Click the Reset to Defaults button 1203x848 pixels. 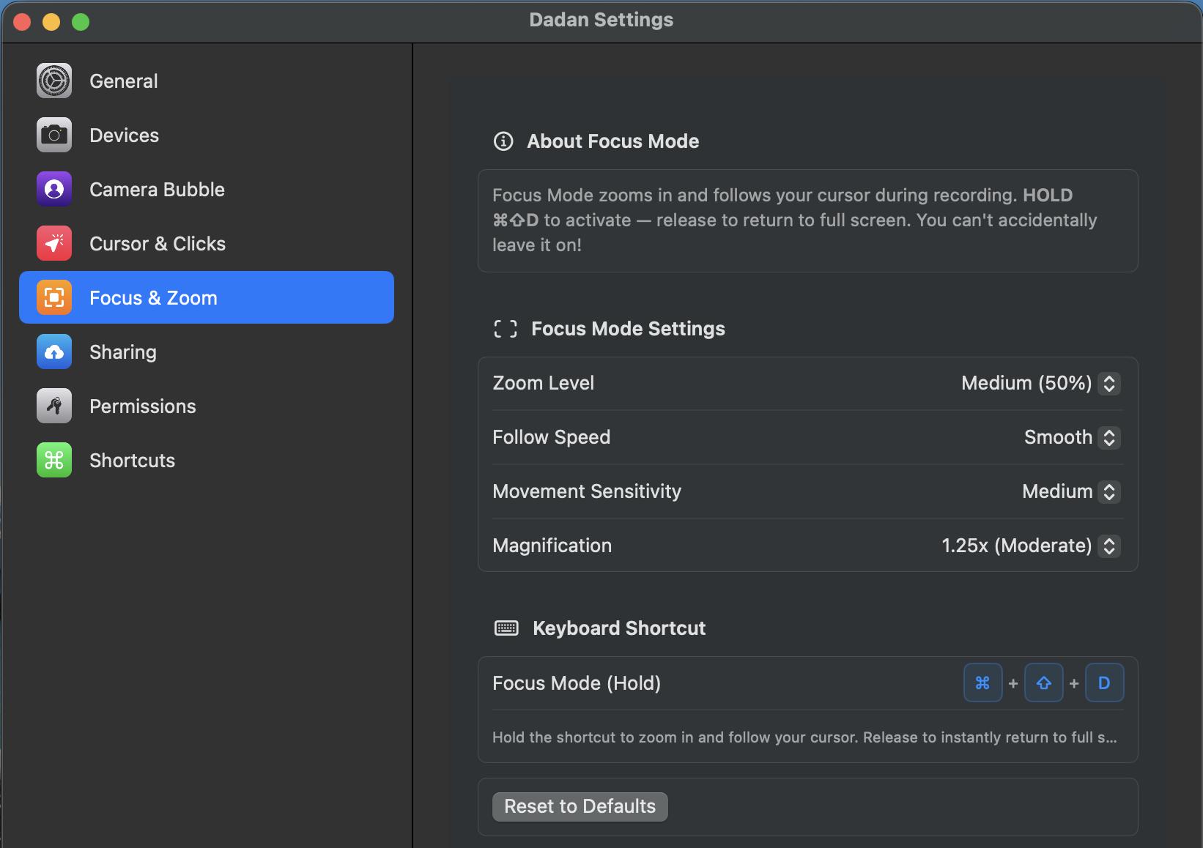tap(580, 806)
